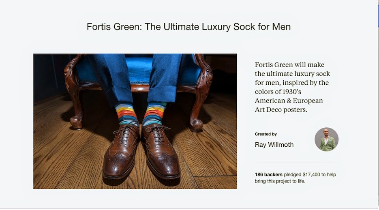Open Ray Willmoth creator name link
Screen dimensions: 379x210
click(274, 145)
